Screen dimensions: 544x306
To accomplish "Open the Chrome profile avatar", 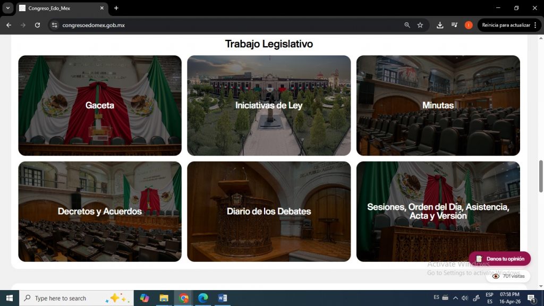I will click(x=469, y=25).
